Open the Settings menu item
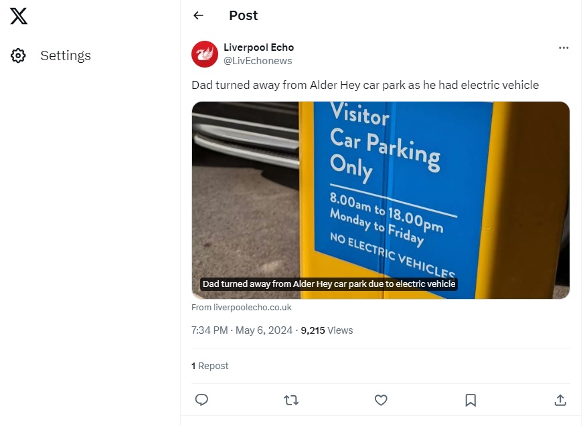 tap(65, 56)
